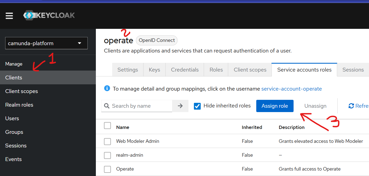Click the Unassign button

(315, 106)
